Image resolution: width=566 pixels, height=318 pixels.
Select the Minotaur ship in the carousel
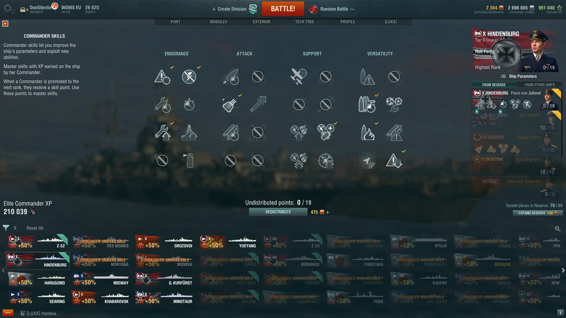[164, 298]
